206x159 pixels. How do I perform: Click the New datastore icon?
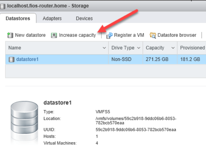pyautogui.click(x=10, y=35)
